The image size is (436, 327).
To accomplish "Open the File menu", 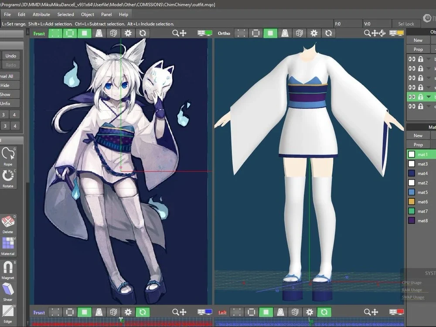I will click(7, 14).
